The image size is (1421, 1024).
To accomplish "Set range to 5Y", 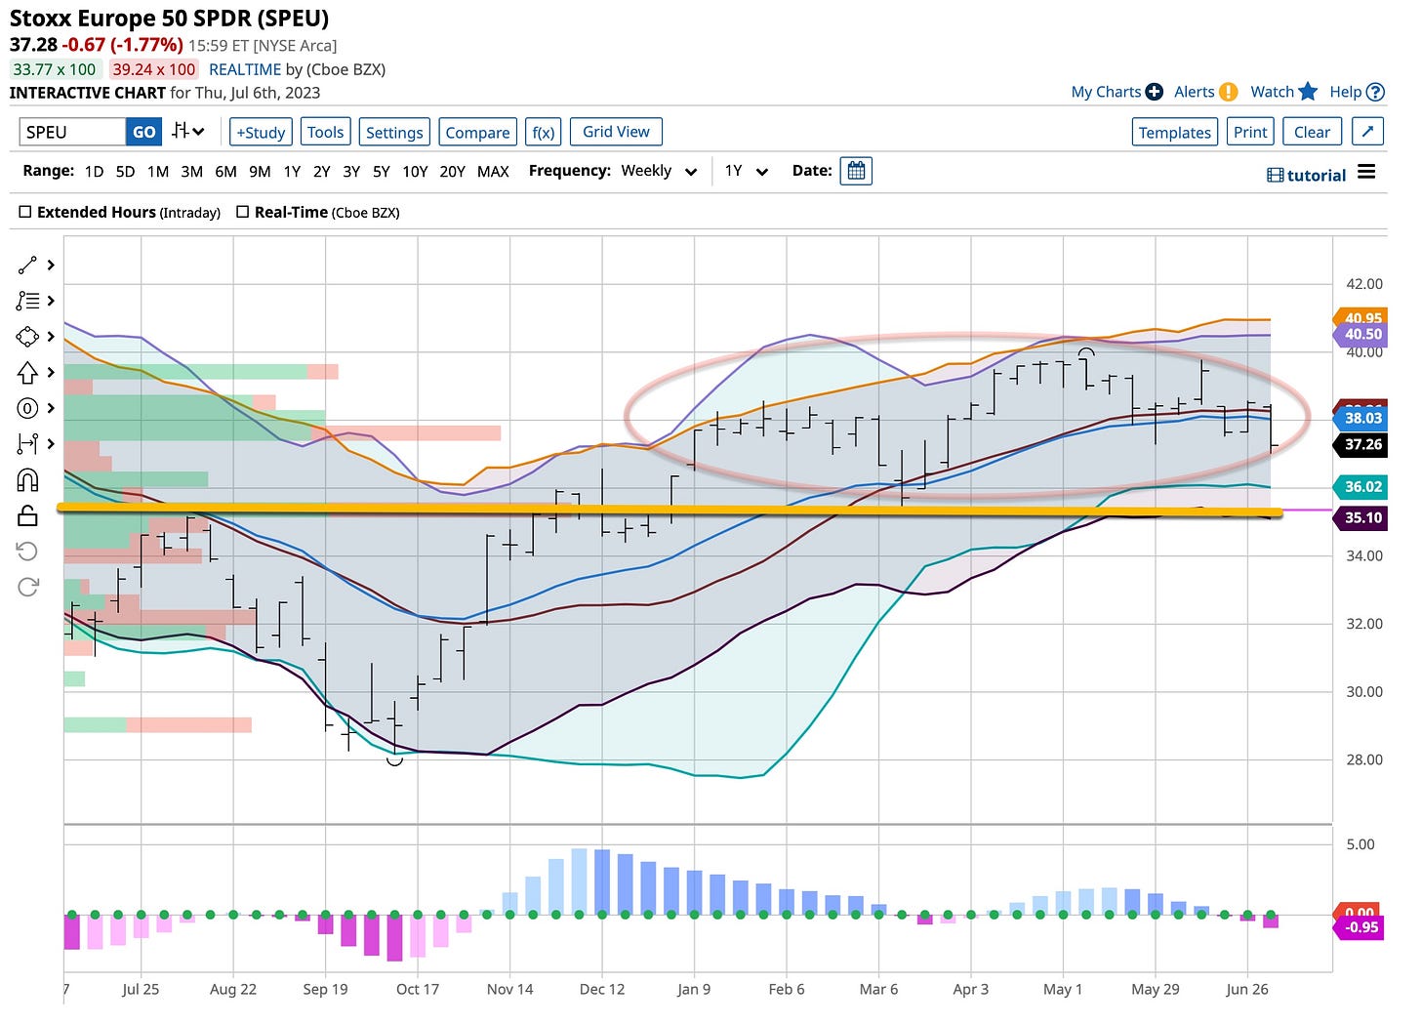I will [381, 171].
